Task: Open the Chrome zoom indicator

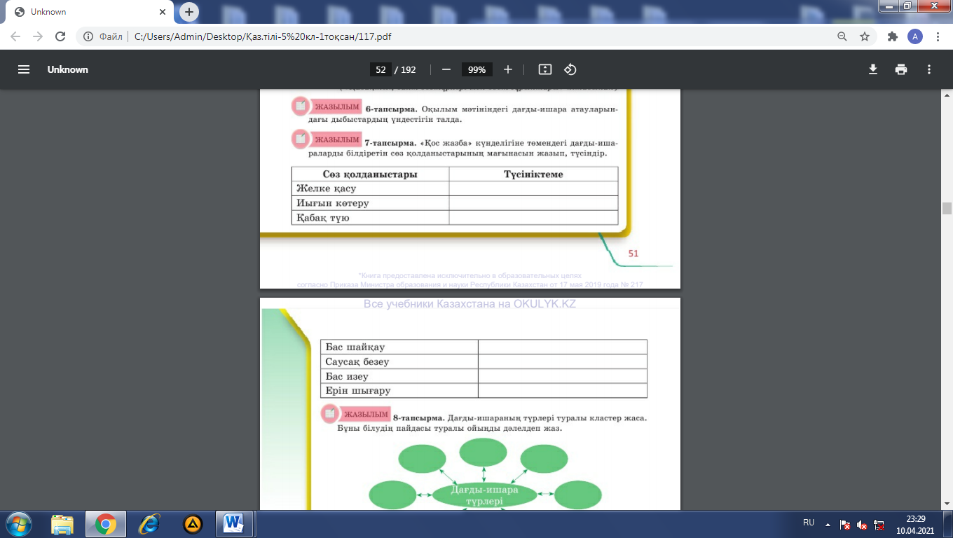Action: coord(842,36)
